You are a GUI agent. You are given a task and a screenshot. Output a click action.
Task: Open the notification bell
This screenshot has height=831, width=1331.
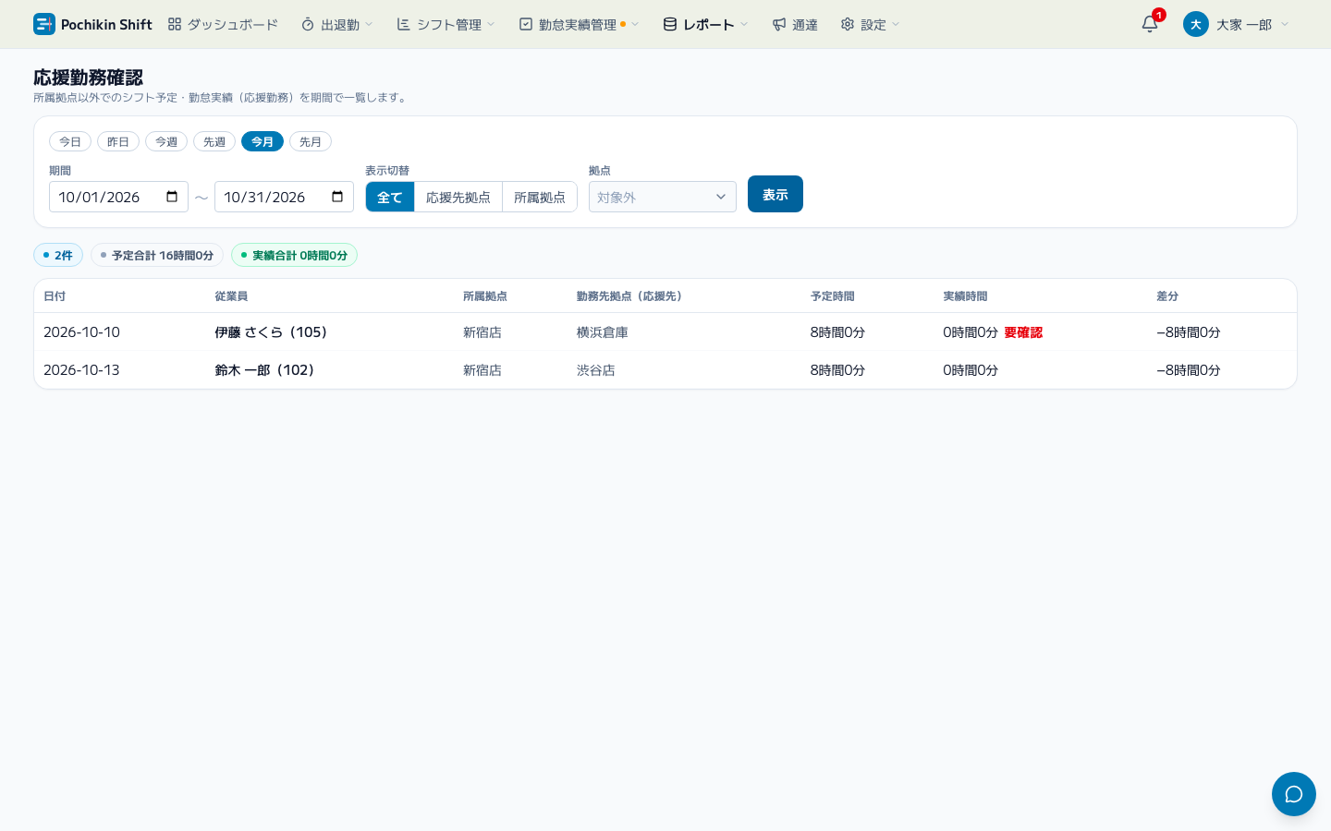coord(1150,24)
